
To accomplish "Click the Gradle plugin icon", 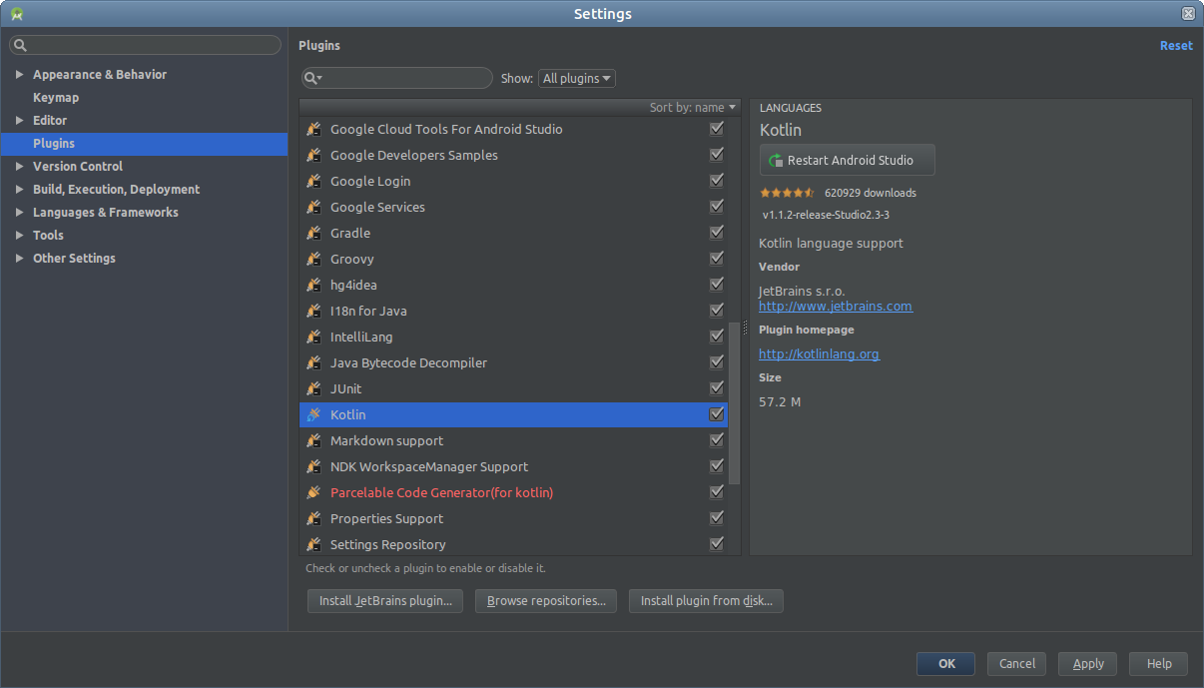I will point(313,233).
